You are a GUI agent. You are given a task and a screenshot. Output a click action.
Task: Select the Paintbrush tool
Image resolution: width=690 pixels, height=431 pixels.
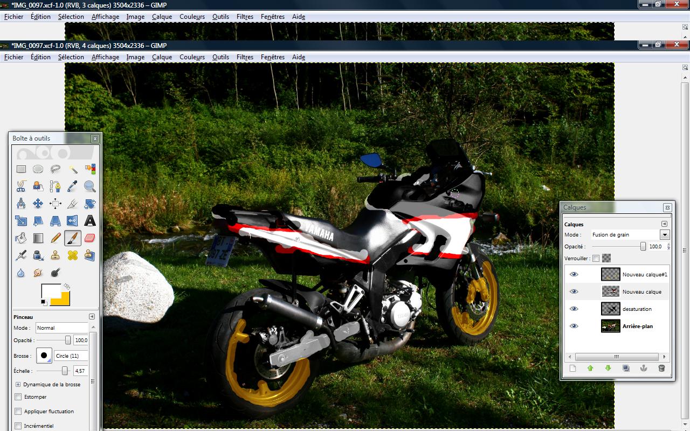tap(73, 238)
